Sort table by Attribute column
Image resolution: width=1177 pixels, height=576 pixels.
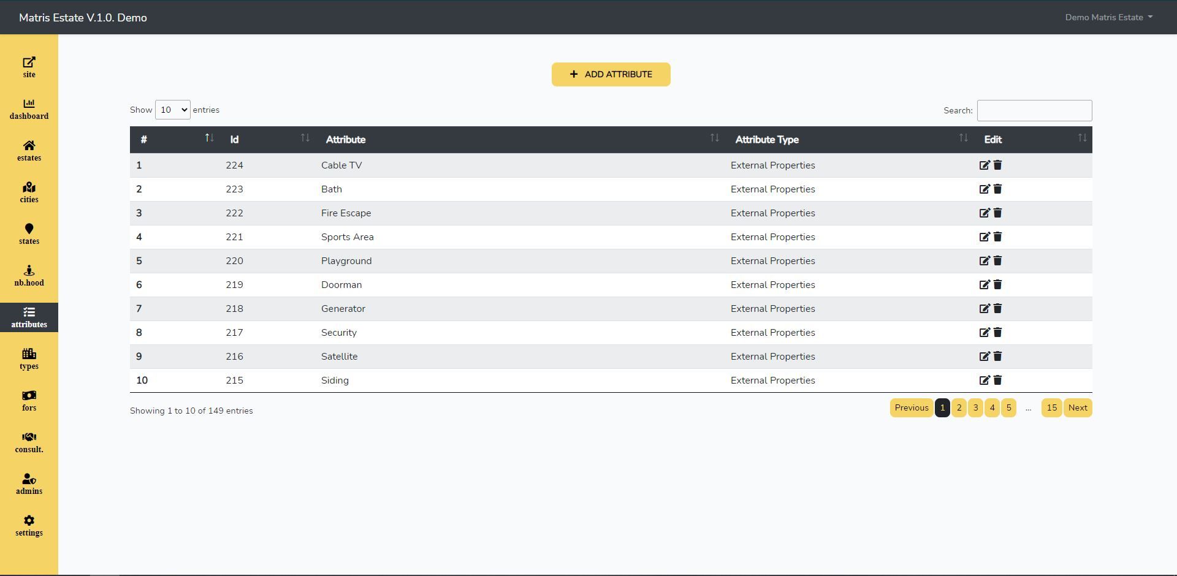coord(521,140)
